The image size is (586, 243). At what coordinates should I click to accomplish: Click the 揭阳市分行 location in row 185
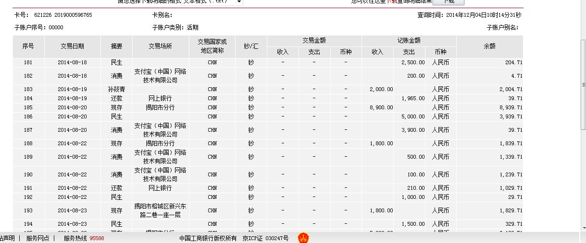pos(160,107)
